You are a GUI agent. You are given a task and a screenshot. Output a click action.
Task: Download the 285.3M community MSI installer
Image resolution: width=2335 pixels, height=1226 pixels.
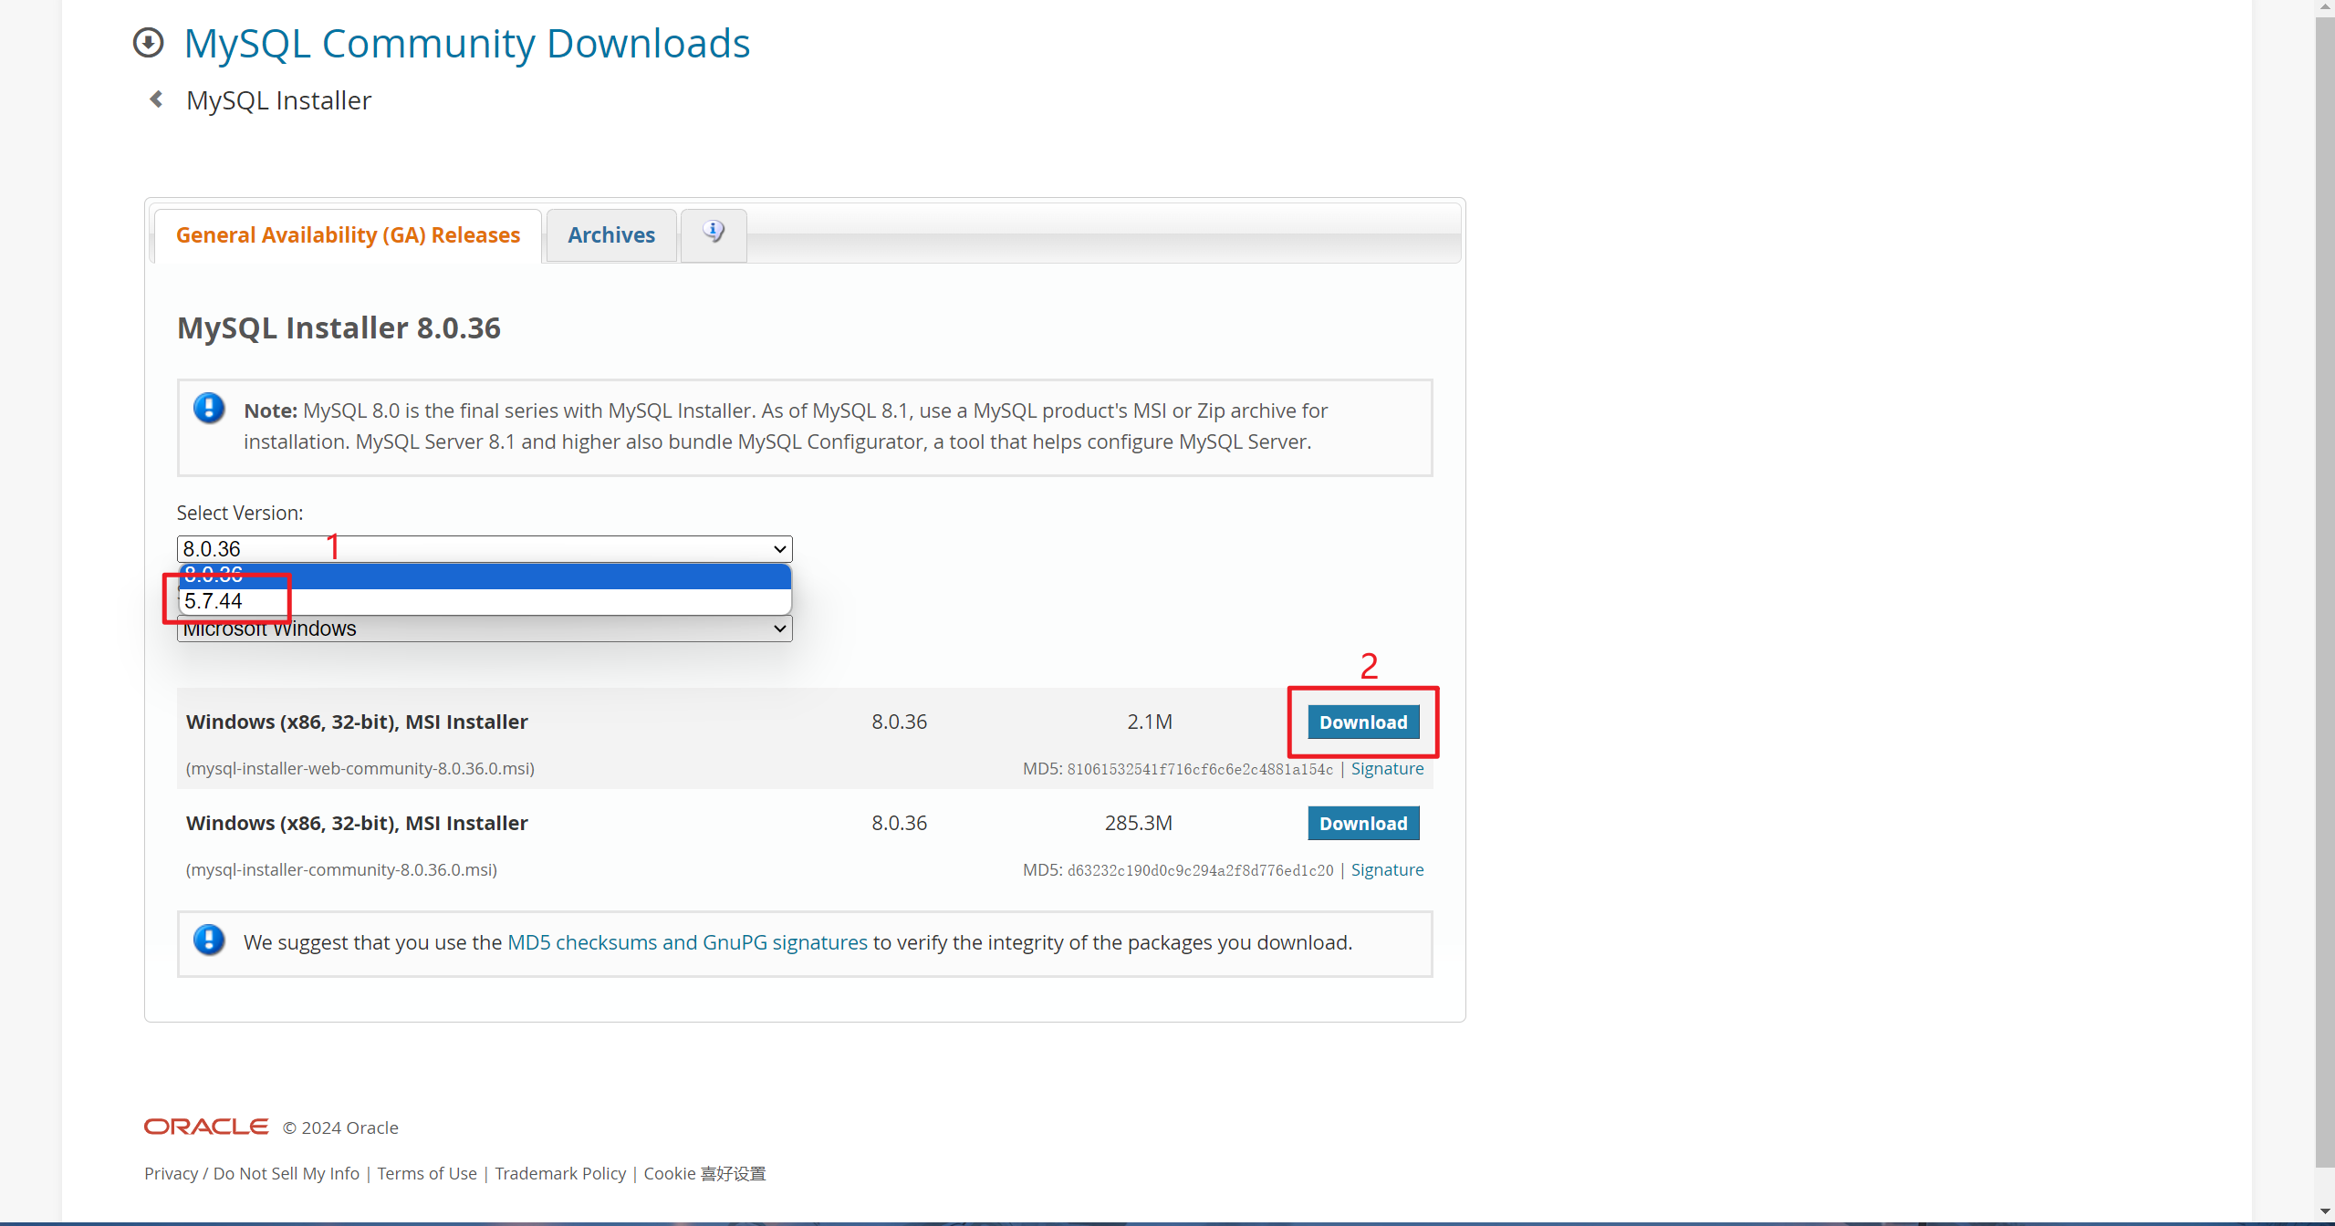click(x=1363, y=823)
